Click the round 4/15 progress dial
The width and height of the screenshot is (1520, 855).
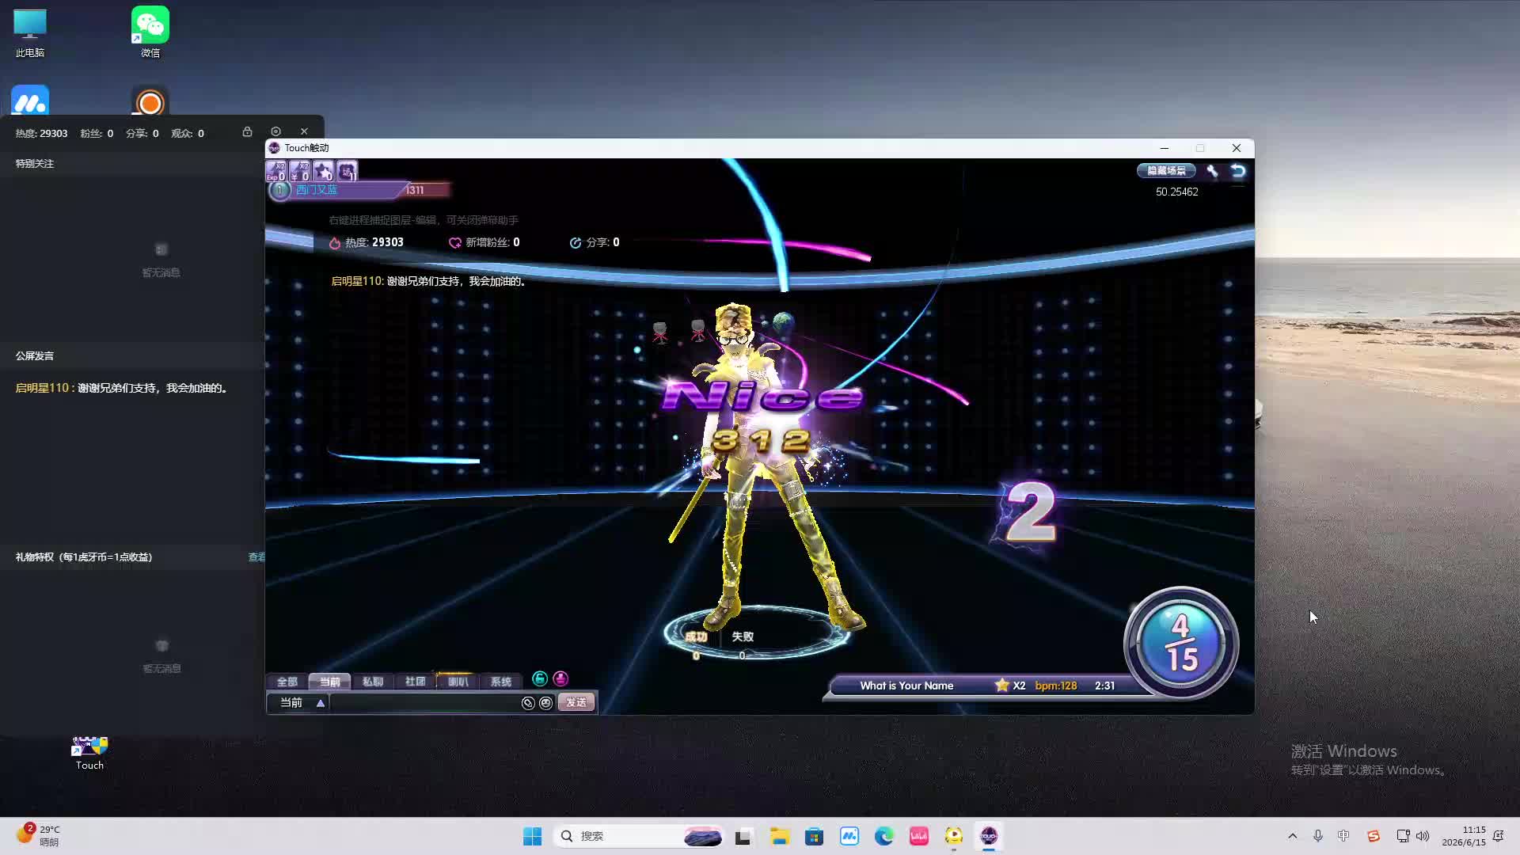[1181, 643]
